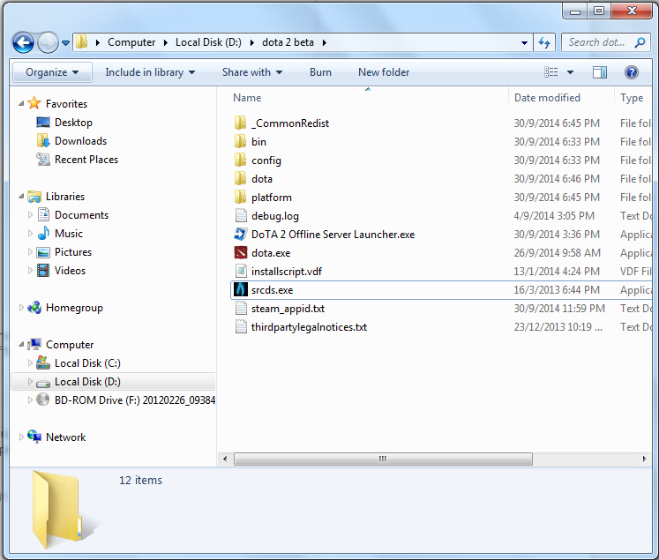659x560 pixels.
Task: Click the Network icon in sidebar
Action: point(34,437)
